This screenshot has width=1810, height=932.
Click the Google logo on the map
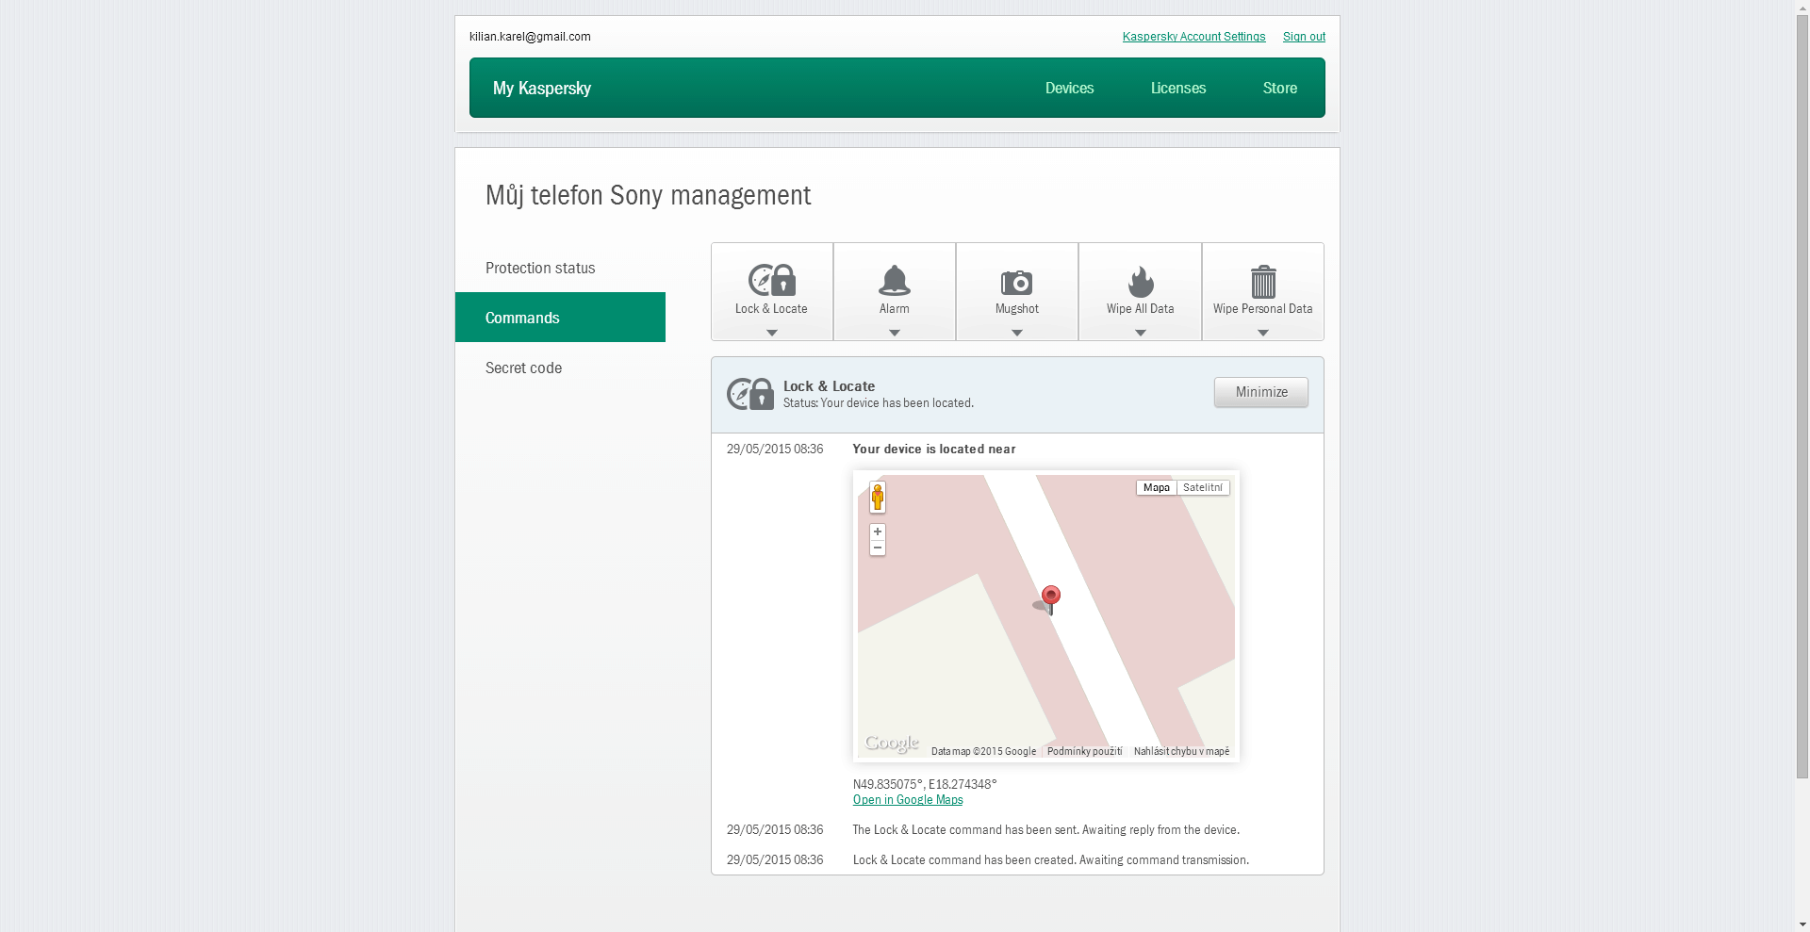(x=892, y=744)
